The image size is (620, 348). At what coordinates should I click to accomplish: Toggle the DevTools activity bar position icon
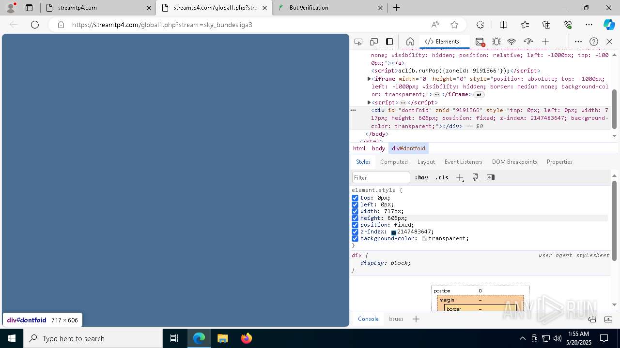tap(389, 42)
